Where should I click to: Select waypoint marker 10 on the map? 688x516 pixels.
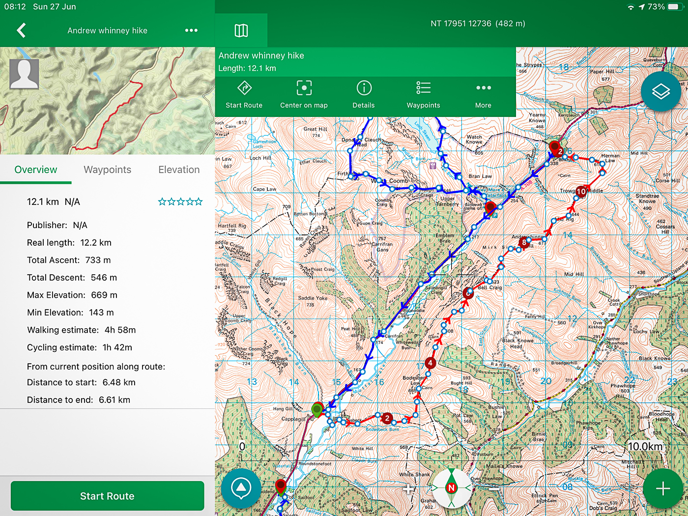[581, 191]
